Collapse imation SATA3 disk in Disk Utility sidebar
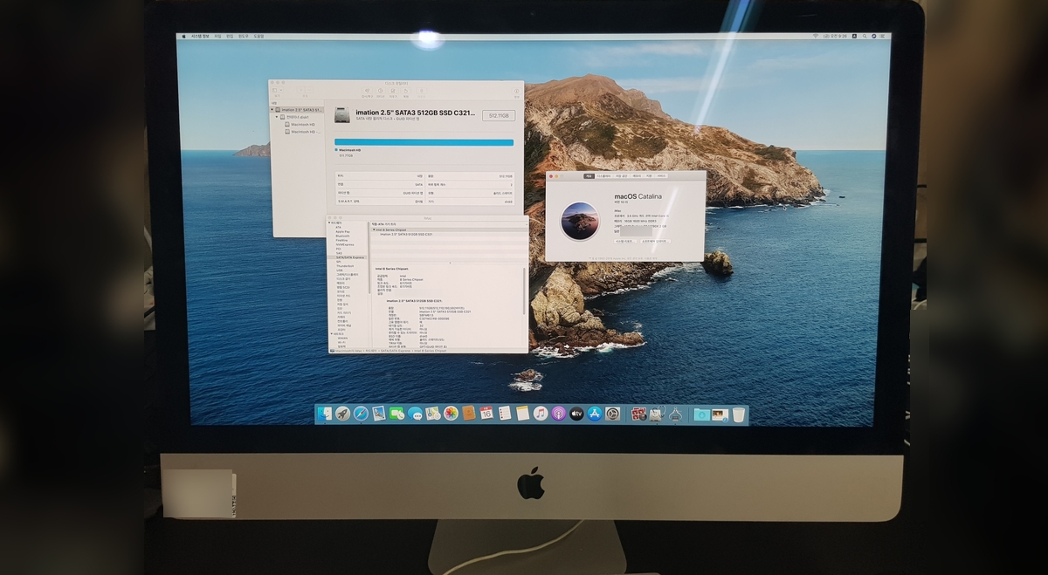 [x=272, y=110]
